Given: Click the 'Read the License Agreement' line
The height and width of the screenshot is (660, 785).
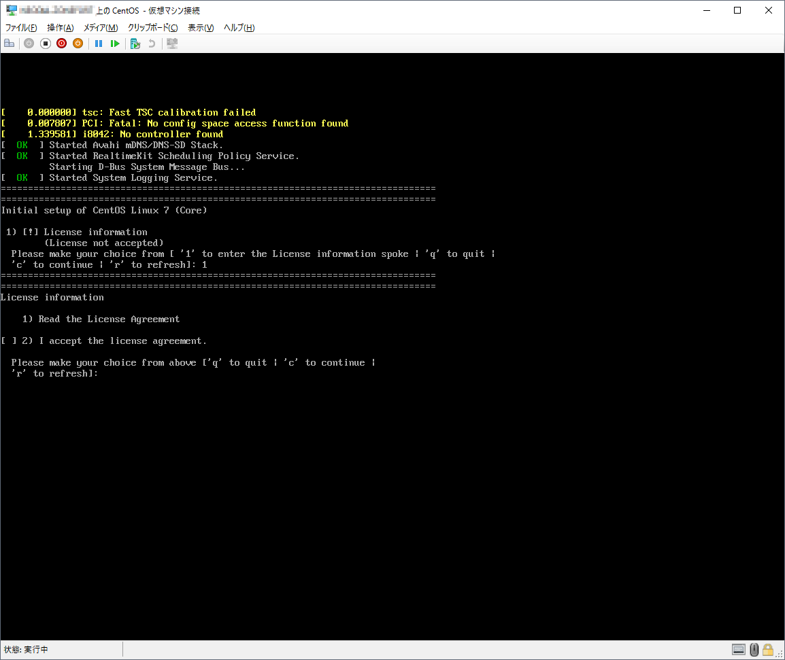Looking at the screenshot, I should pos(101,319).
